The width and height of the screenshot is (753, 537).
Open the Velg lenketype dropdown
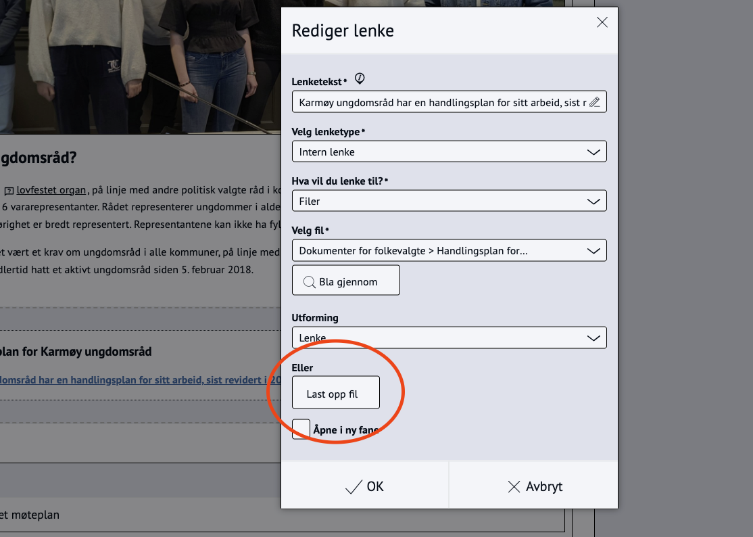[x=449, y=151]
